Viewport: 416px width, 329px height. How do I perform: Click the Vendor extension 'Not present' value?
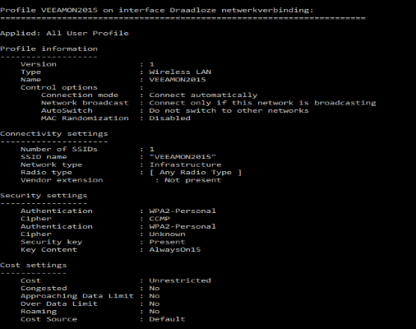point(192,180)
